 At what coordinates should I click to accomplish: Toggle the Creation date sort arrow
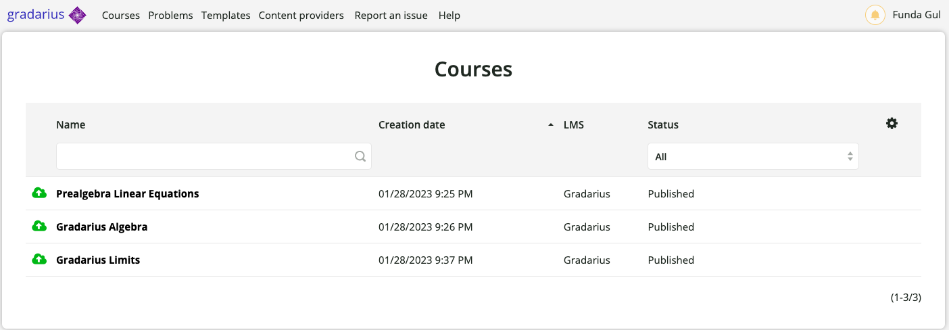tap(551, 124)
